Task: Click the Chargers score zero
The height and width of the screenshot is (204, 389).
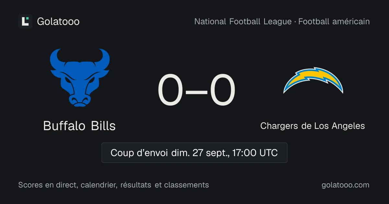Action: click(222, 90)
